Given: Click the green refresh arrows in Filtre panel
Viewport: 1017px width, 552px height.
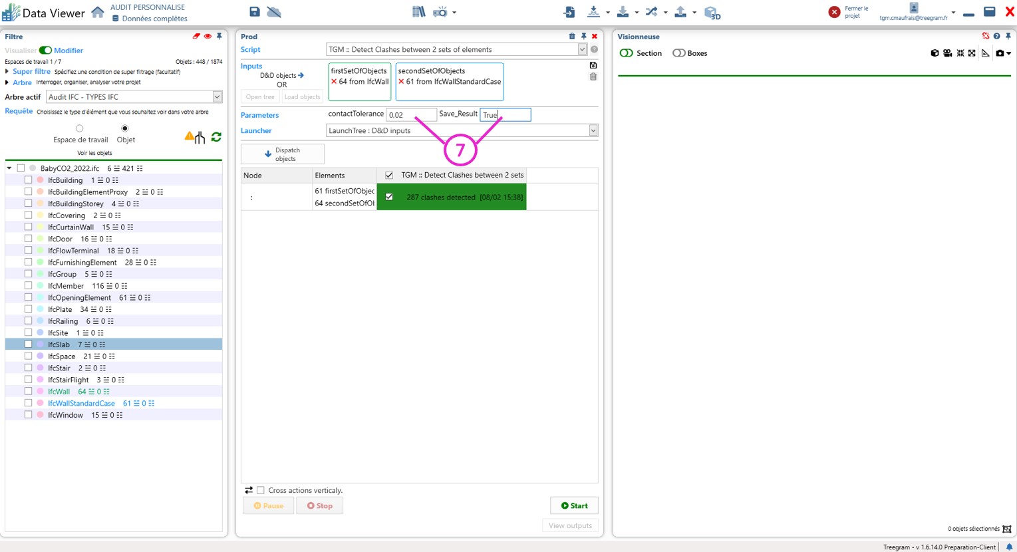Looking at the screenshot, I should click(x=216, y=137).
